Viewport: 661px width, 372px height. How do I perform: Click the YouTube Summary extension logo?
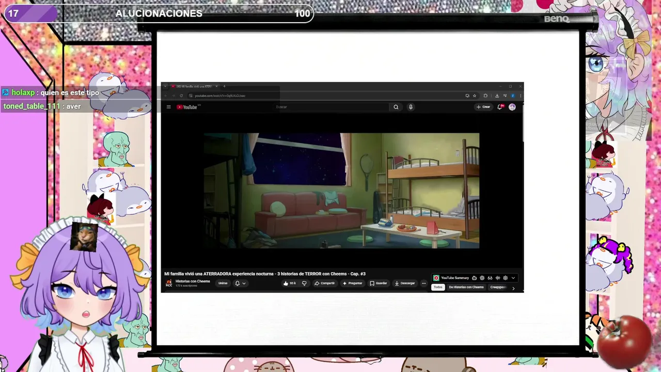(x=436, y=278)
